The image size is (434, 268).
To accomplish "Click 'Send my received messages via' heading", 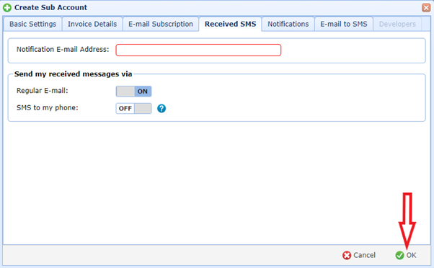I will (73, 74).
